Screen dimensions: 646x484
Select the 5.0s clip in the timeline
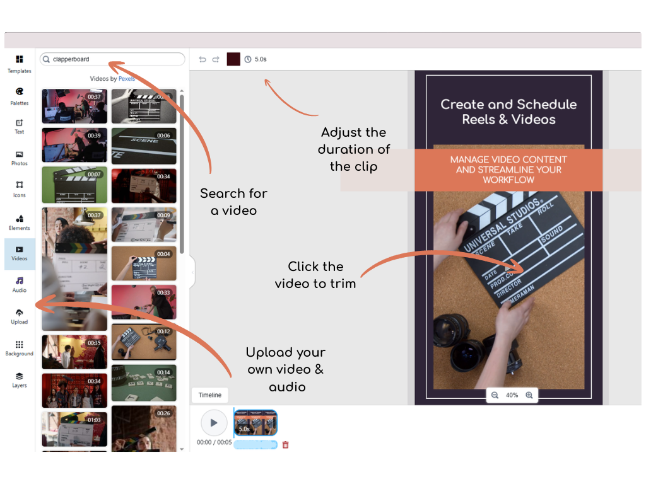click(x=255, y=423)
